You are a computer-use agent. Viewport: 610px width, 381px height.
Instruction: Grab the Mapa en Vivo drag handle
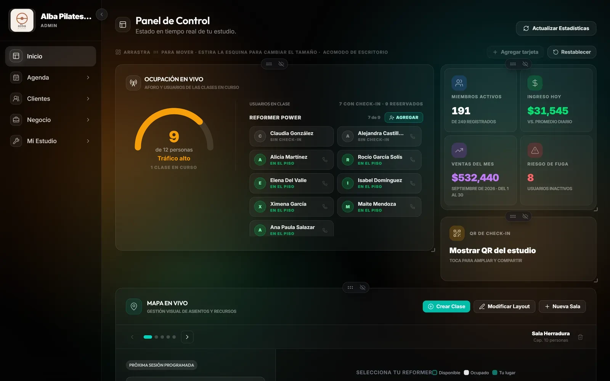(350, 287)
